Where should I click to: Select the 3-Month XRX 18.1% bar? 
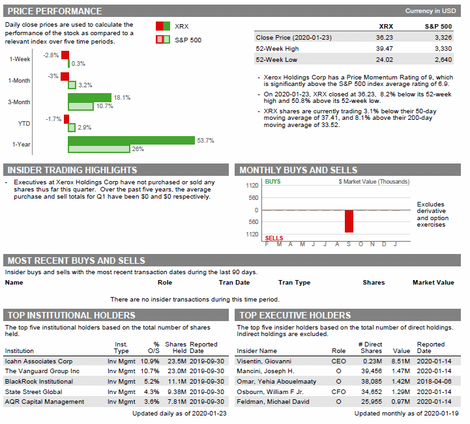89,97
